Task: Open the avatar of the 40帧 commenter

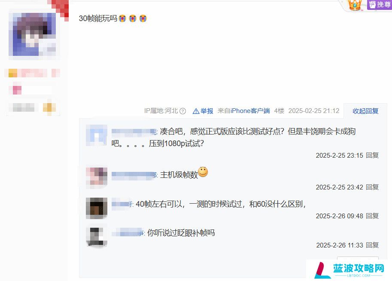Action: [x=97, y=208]
